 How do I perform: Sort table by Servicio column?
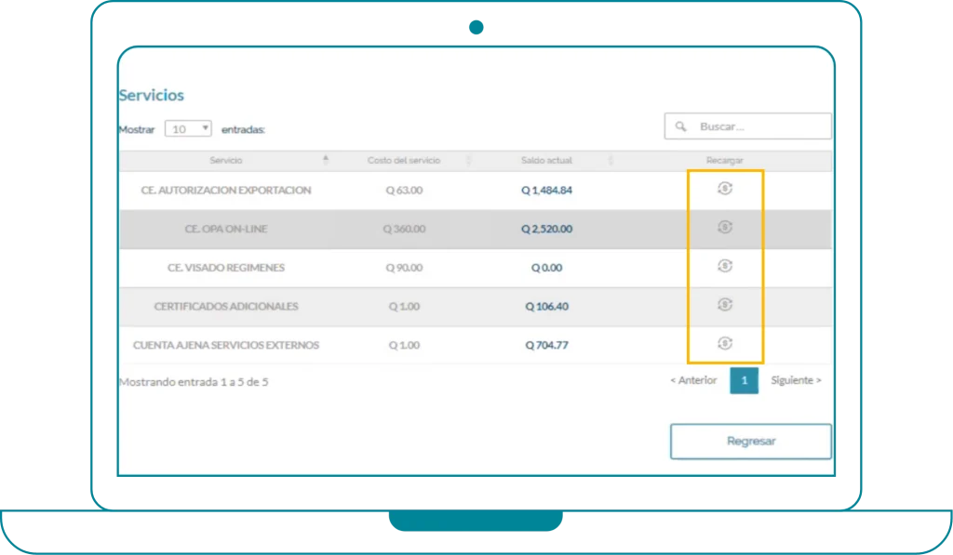(225, 161)
